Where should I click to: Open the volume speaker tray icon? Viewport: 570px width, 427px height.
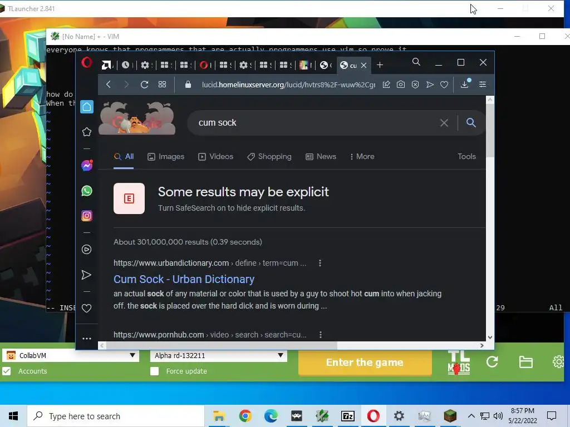(498, 416)
